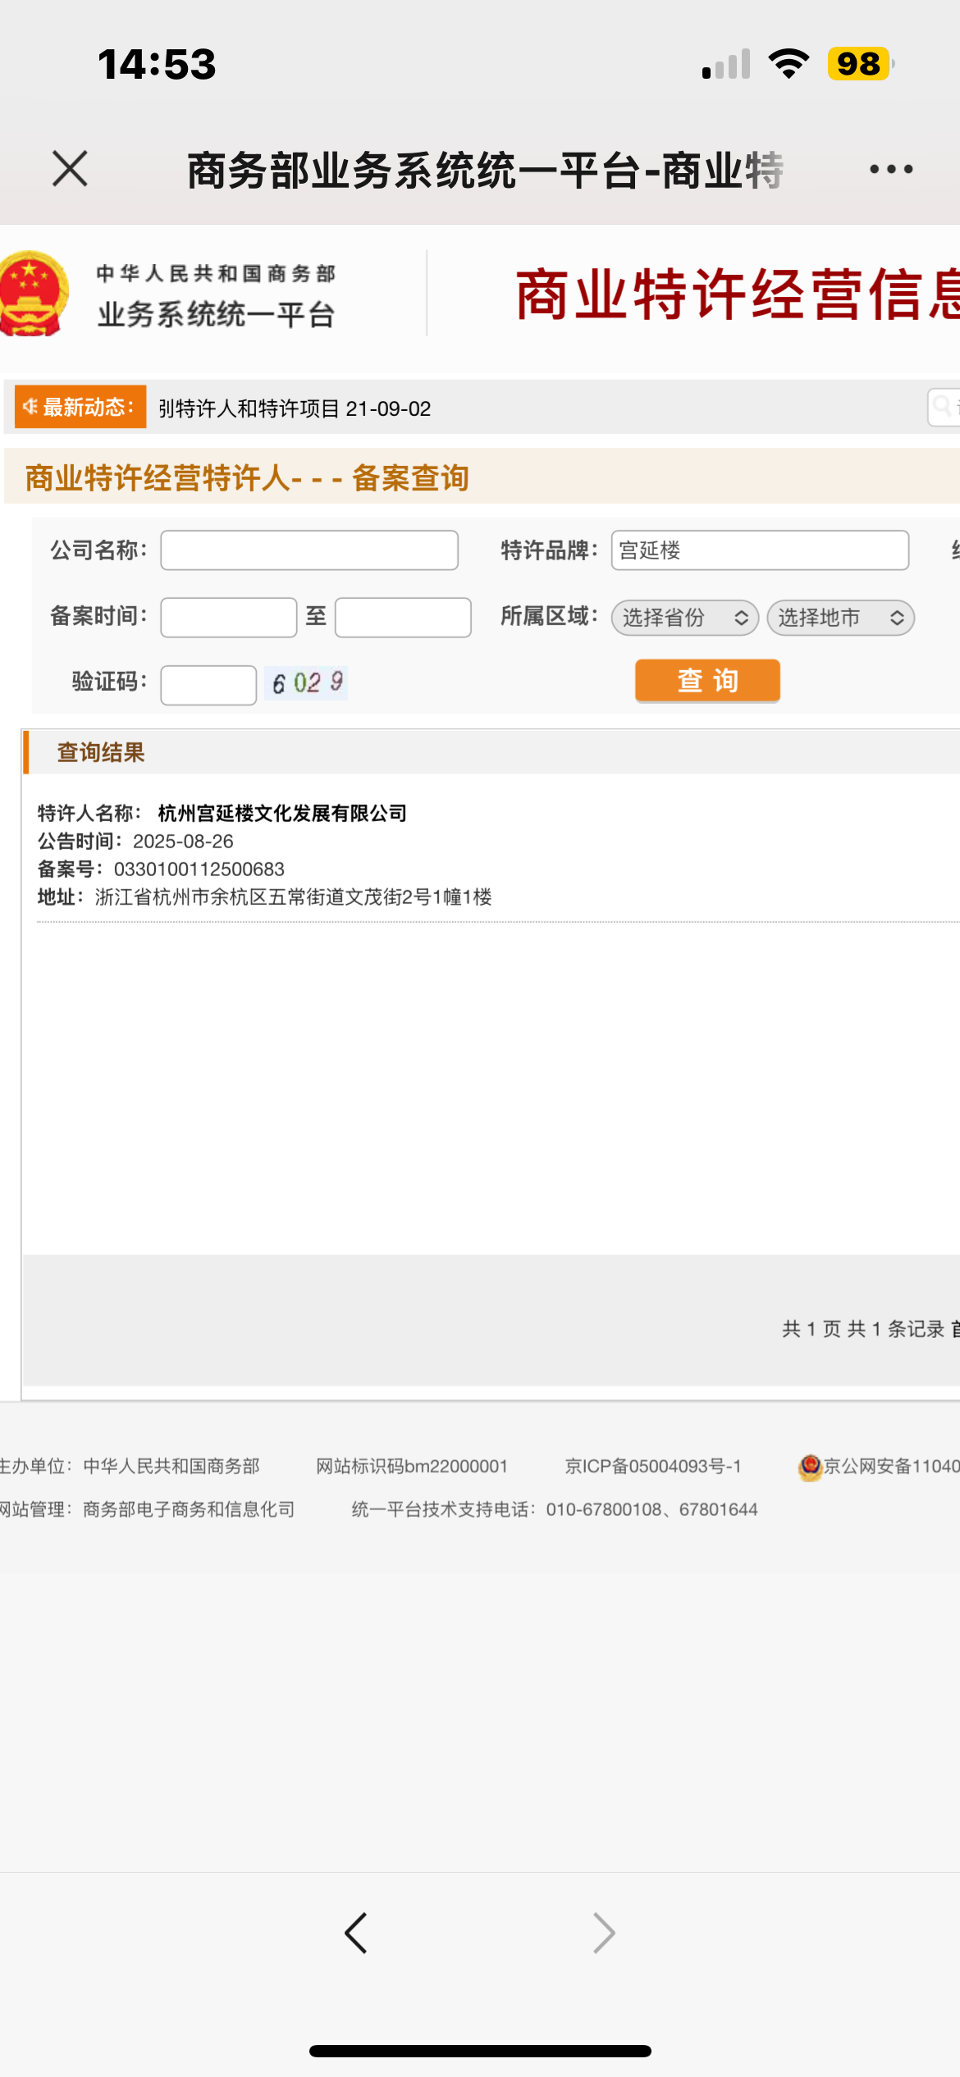Viewport: 960px width, 2077px height.
Task: Refresh the 6029 captcha image
Action: [x=307, y=682]
